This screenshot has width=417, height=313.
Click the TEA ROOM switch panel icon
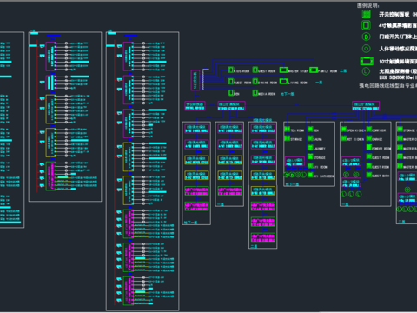click(288, 130)
